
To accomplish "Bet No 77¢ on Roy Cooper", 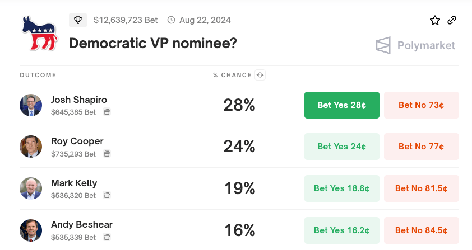I will [421, 147].
